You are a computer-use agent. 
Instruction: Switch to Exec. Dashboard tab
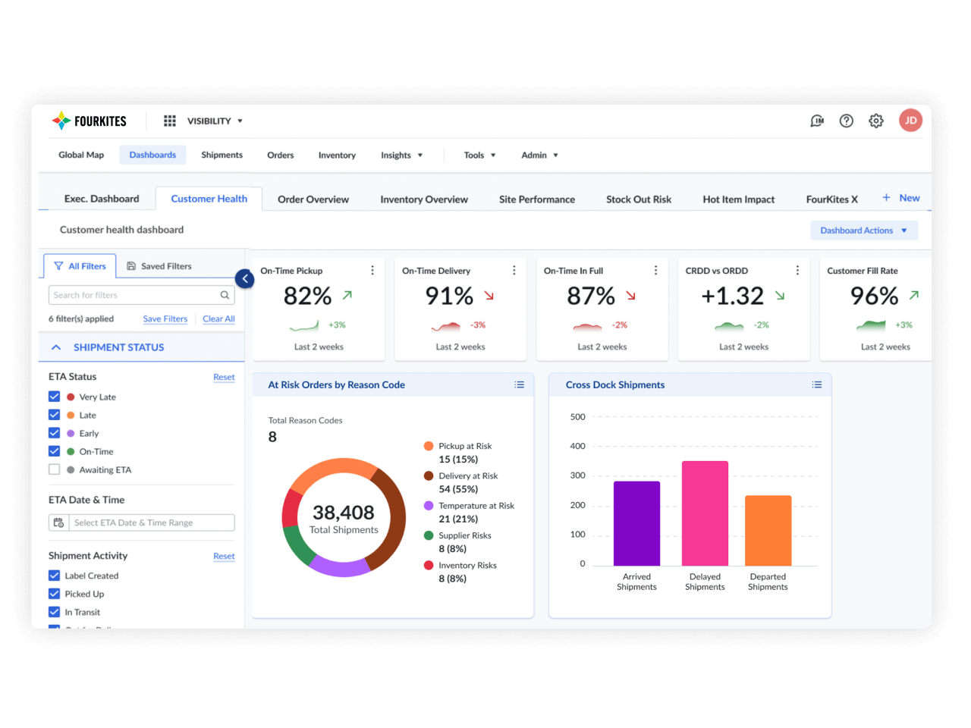(x=102, y=199)
